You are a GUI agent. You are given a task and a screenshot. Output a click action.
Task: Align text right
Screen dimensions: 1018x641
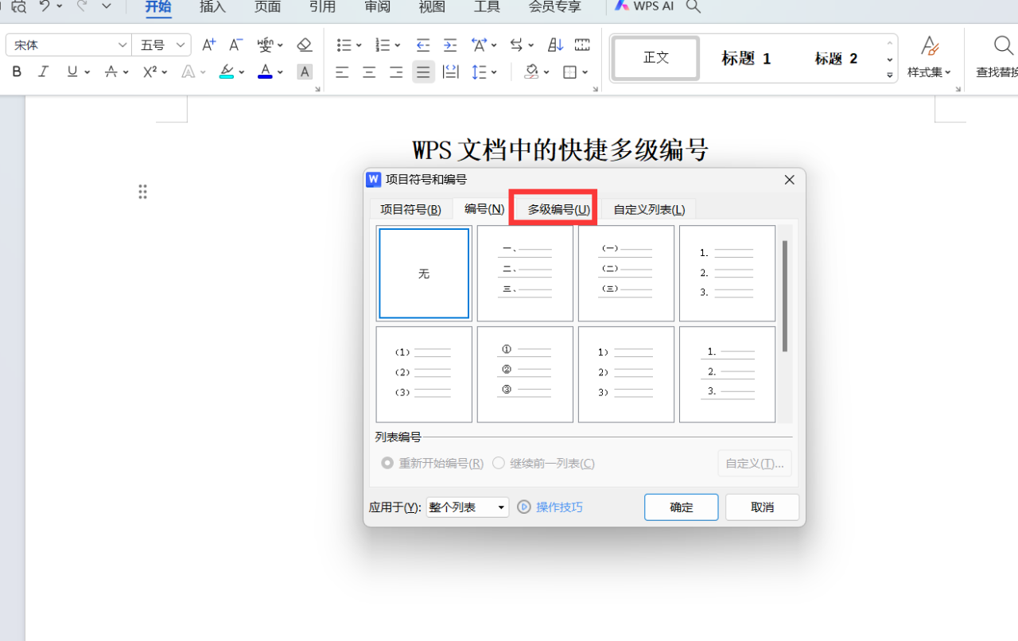coord(396,72)
